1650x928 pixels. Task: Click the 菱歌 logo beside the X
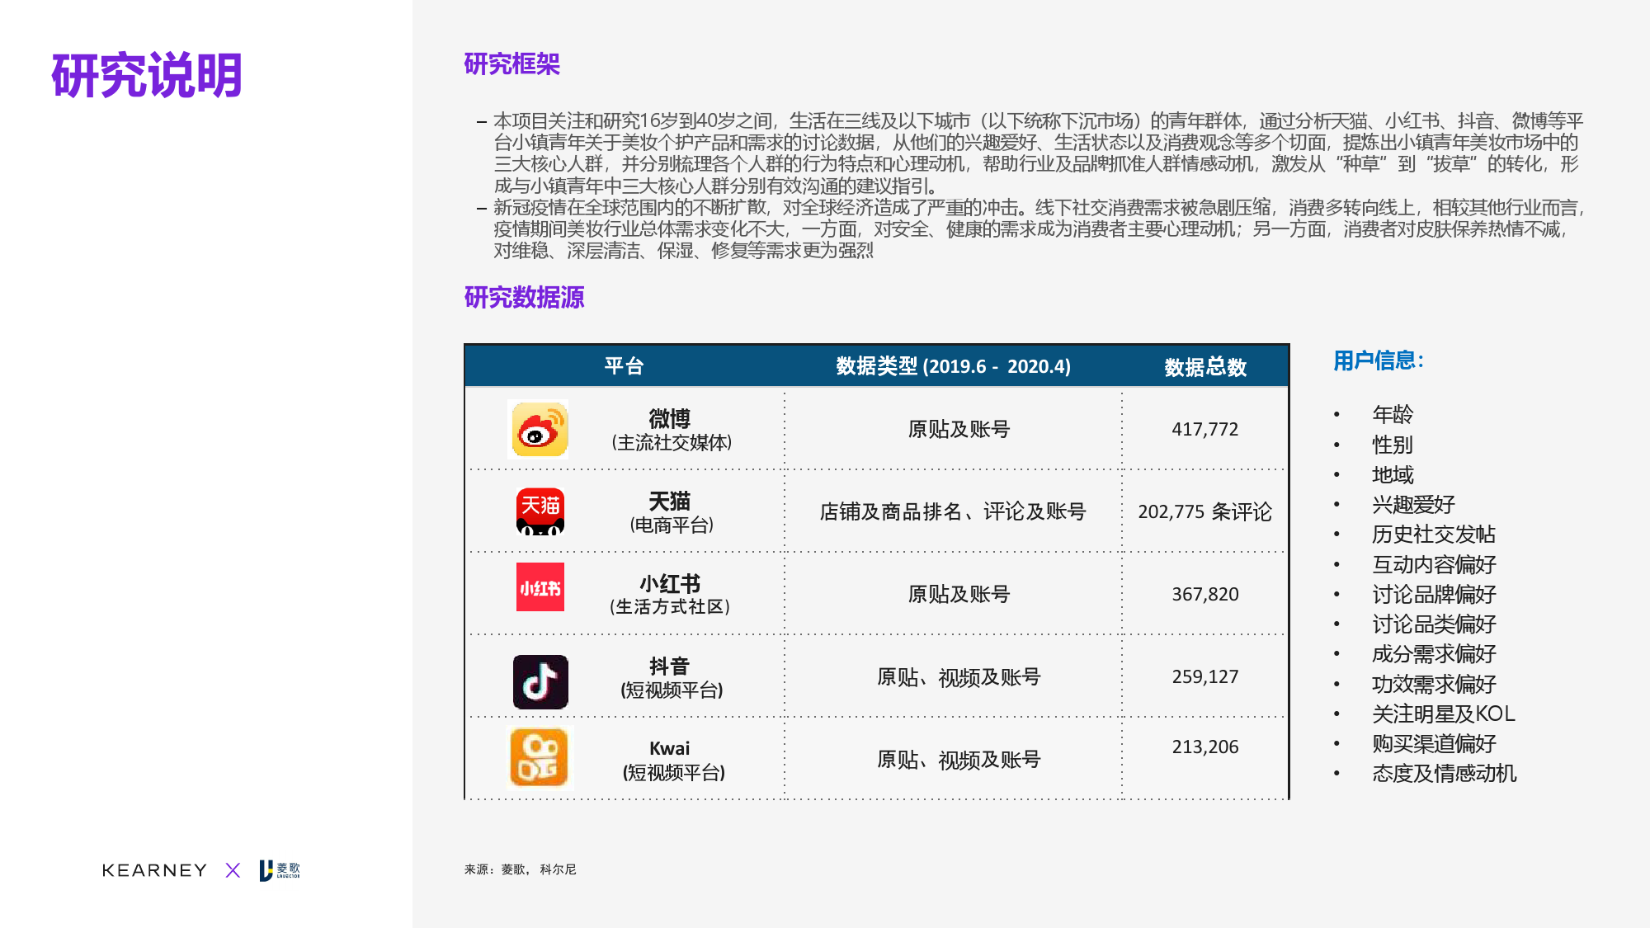(280, 870)
